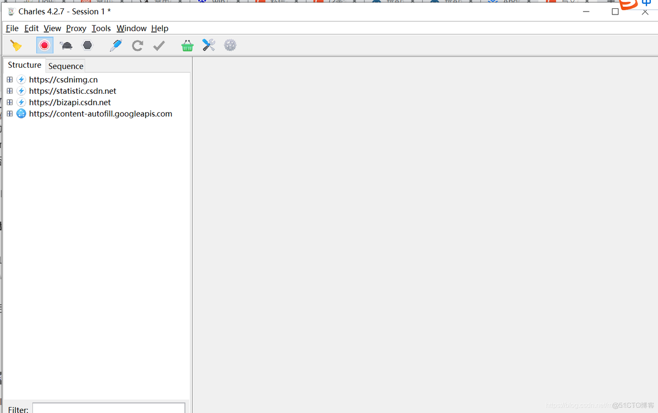Open the Window menu
658x413 pixels.
pyautogui.click(x=131, y=28)
